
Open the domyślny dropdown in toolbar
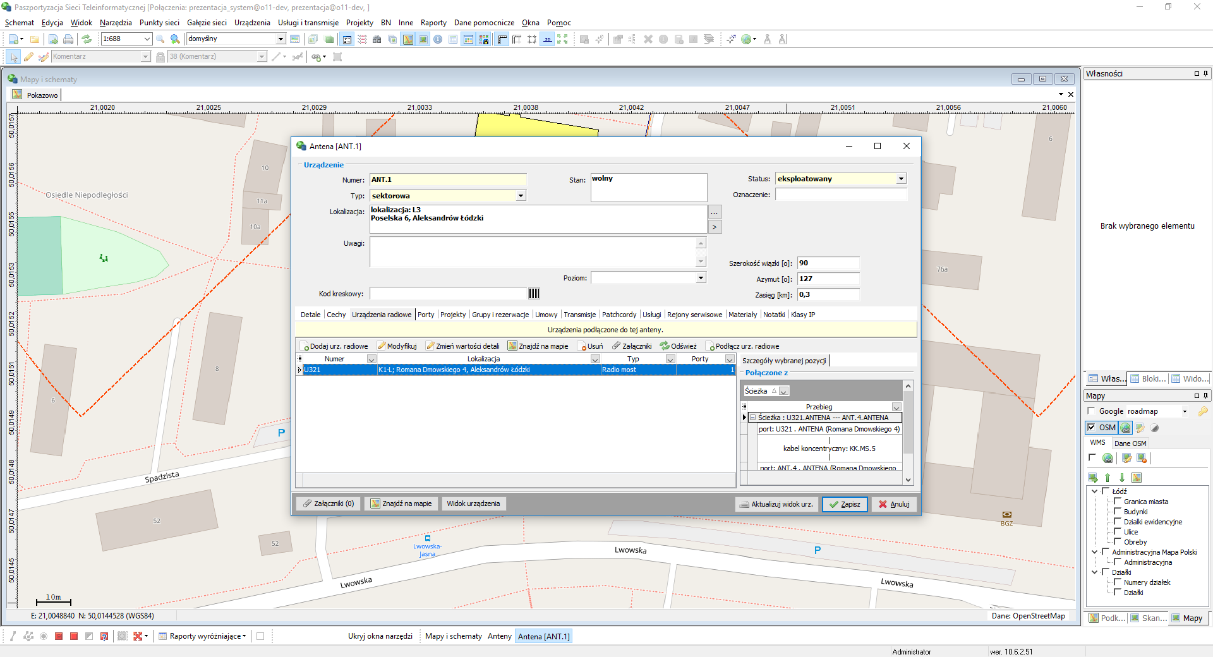click(281, 39)
